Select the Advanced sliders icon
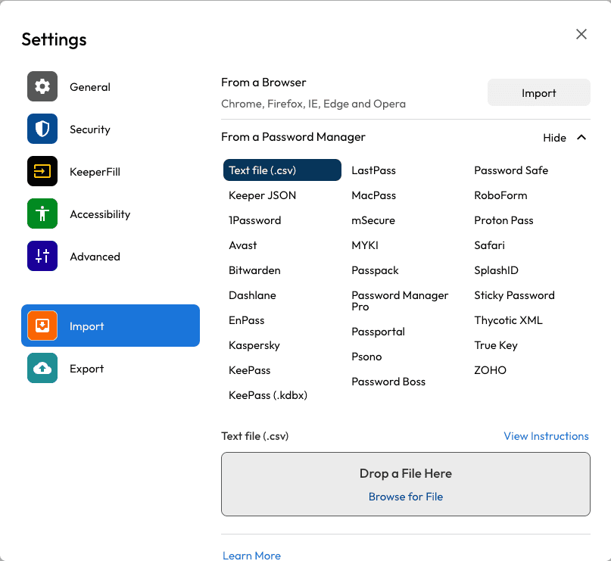This screenshot has height=561, width=611. [x=42, y=256]
